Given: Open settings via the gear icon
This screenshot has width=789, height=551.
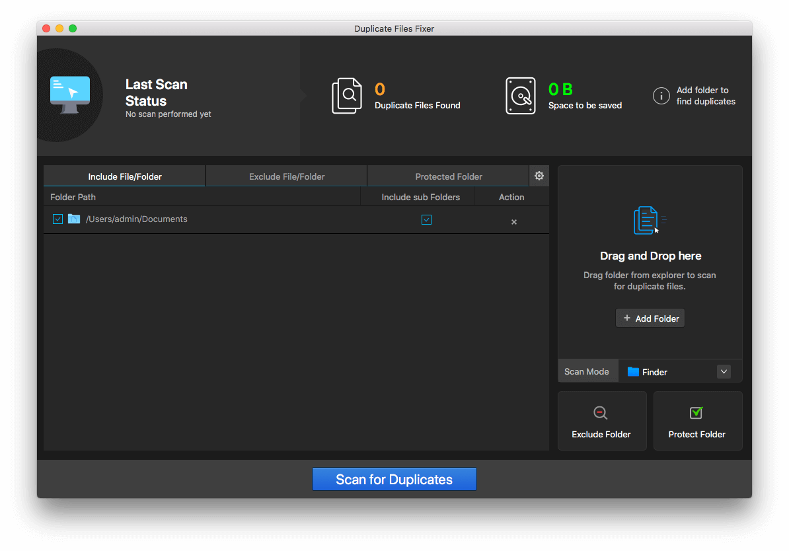Looking at the screenshot, I should click(539, 176).
